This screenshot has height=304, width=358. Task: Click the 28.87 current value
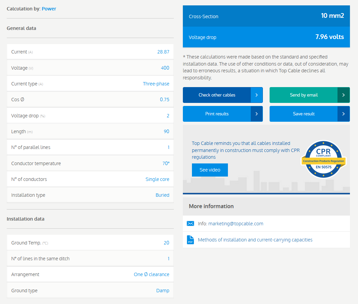tap(163, 52)
